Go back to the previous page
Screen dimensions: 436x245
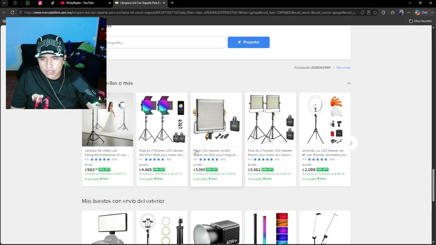tap(4, 13)
